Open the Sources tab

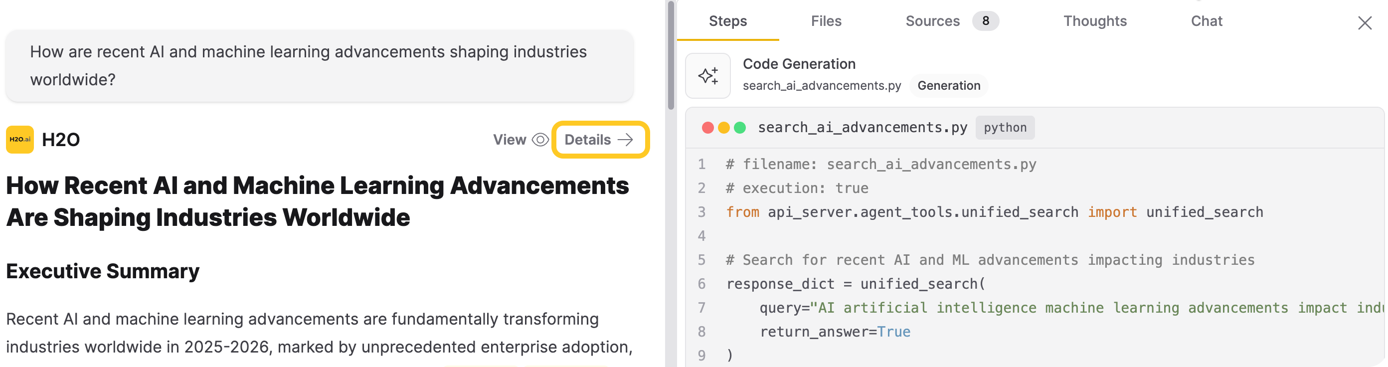(x=932, y=21)
